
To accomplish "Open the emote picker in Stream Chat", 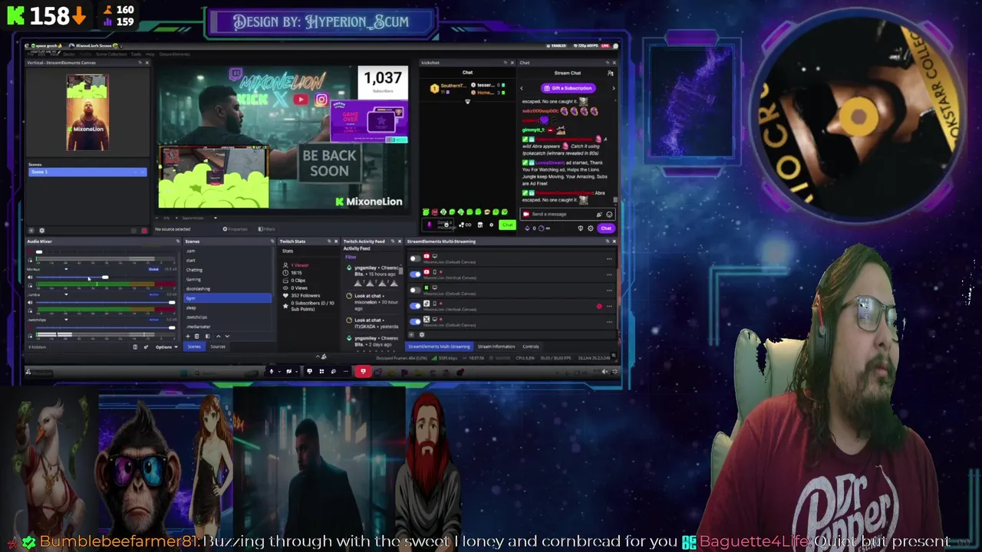I will point(609,215).
